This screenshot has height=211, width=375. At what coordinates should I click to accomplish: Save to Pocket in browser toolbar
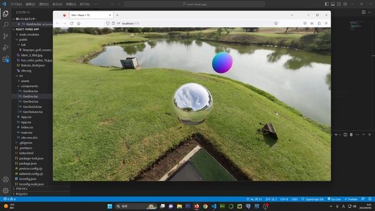(x=305, y=23)
